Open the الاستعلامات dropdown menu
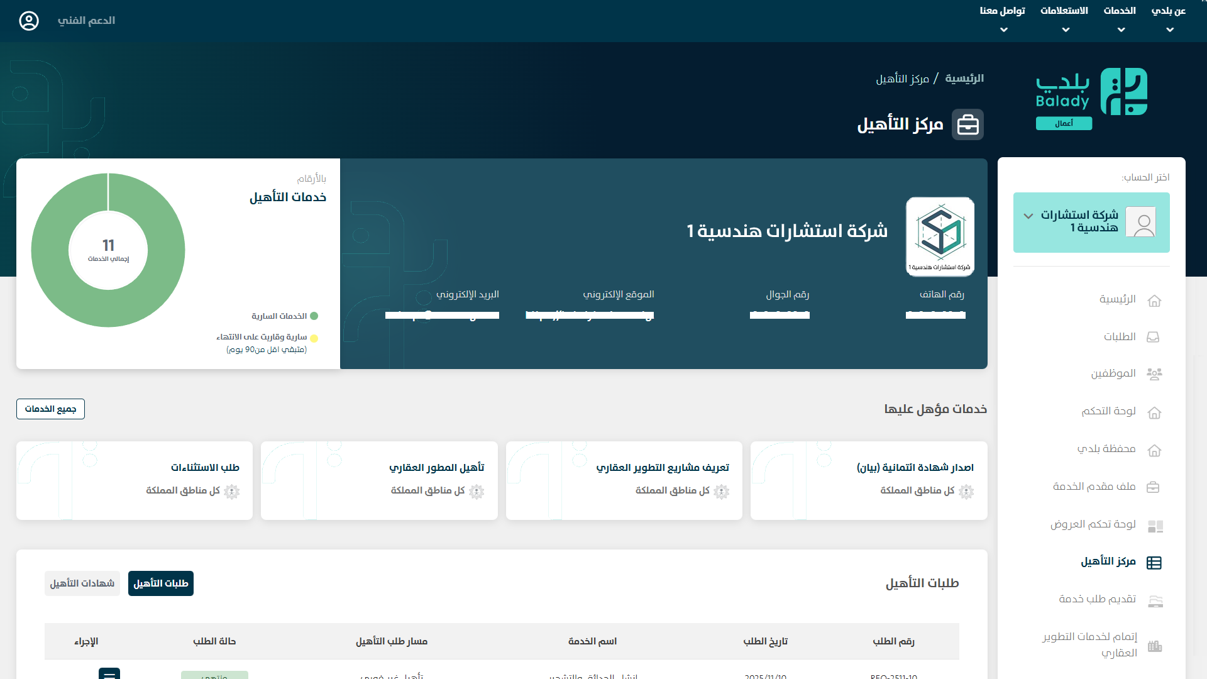The width and height of the screenshot is (1207, 679). (1064, 19)
